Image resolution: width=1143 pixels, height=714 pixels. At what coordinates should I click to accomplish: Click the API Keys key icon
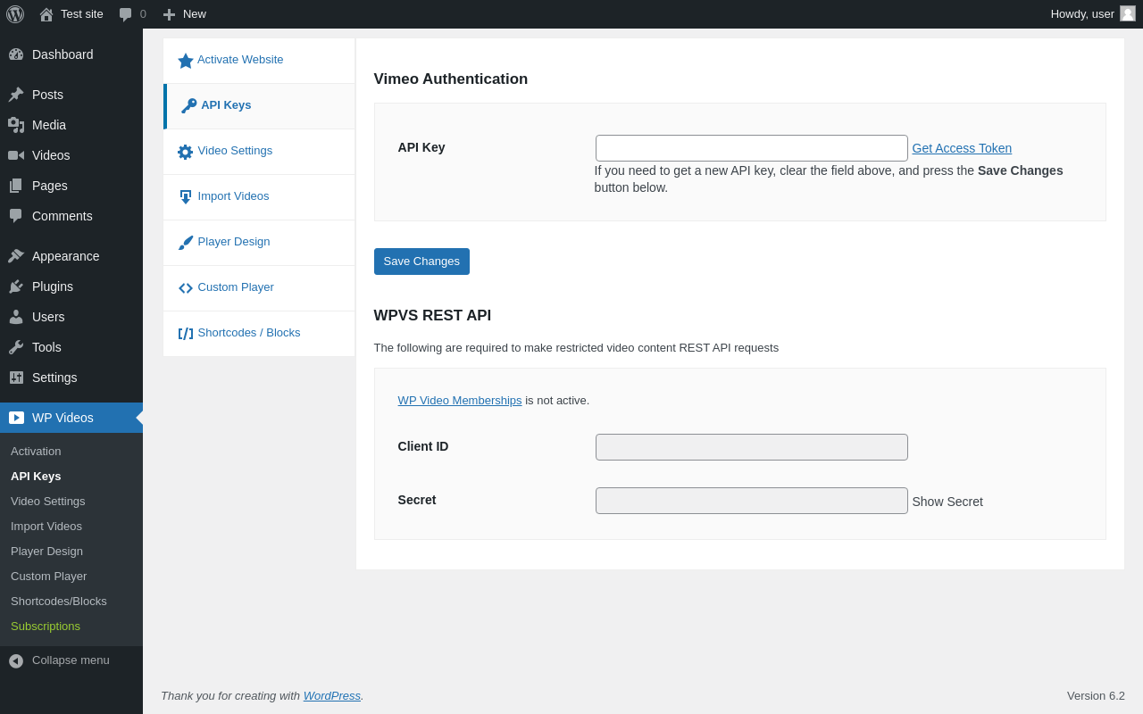pyautogui.click(x=189, y=106)
